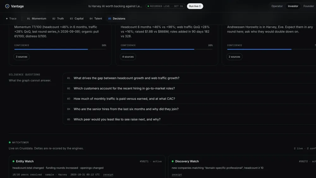Click the Discovery Watch title
This screenshot has width=316, height=178.
[x=187, y=161]
